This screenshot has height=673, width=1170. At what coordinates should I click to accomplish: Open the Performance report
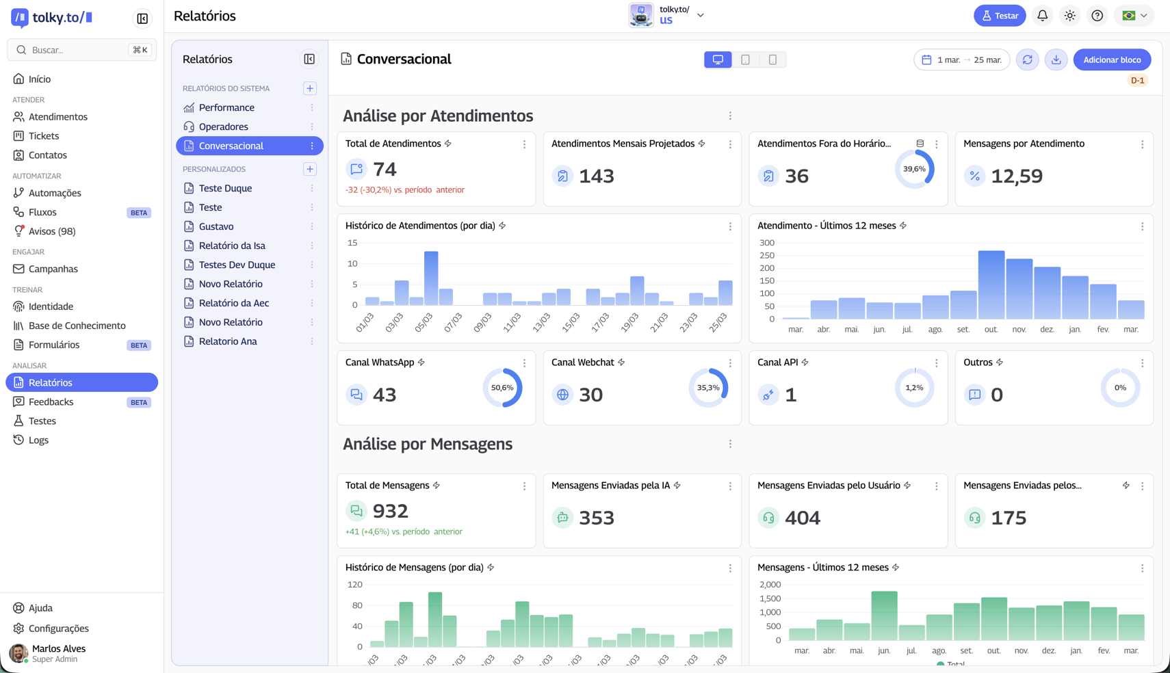coord(226,107)
